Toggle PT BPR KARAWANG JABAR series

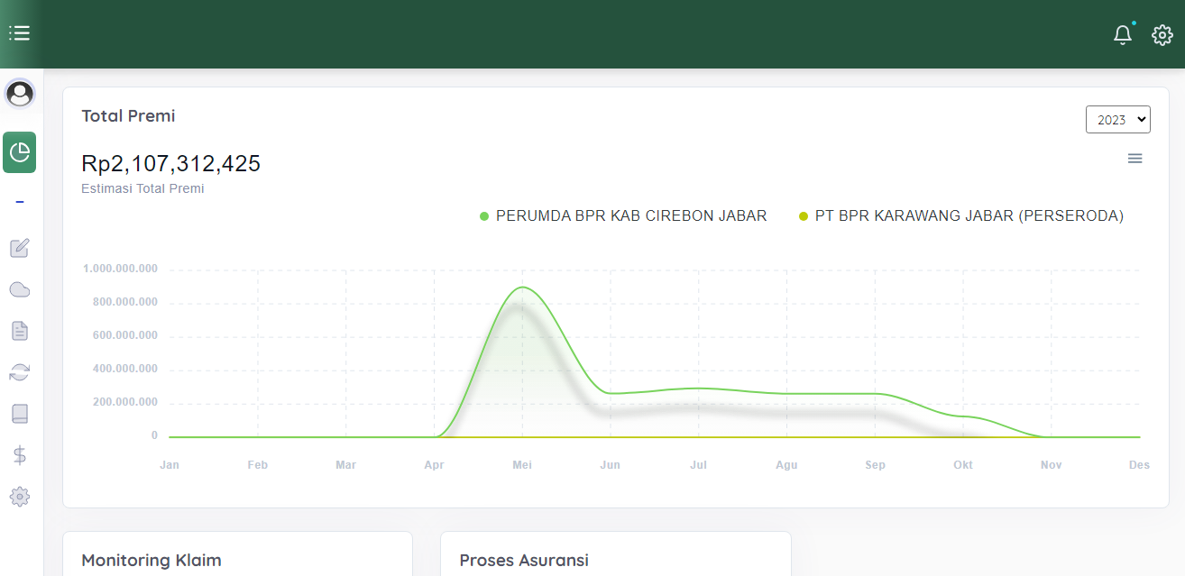click(x=969, y=216)
